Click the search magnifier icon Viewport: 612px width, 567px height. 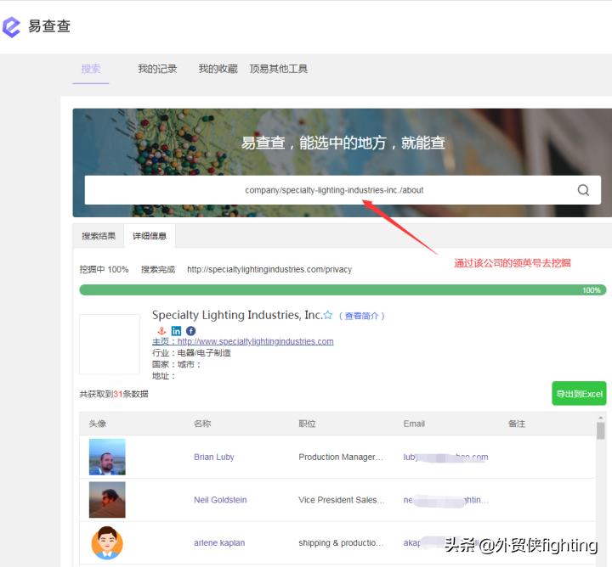tap(583, 190)
